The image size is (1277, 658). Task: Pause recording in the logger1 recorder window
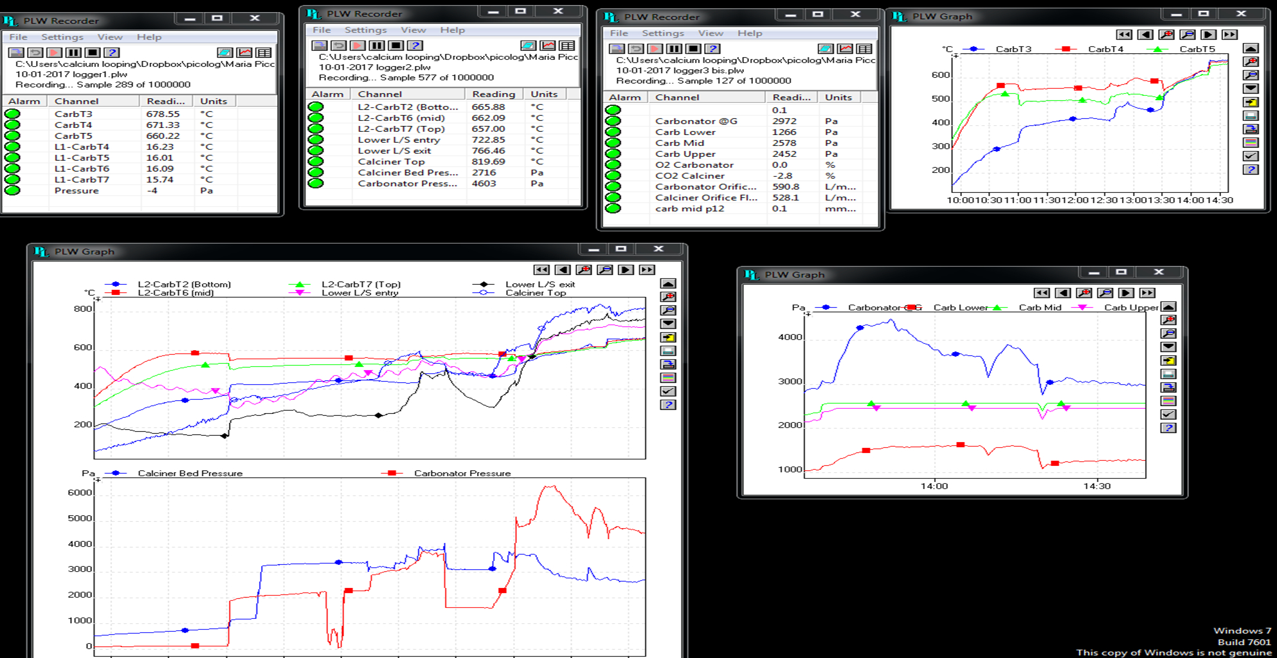74,53
